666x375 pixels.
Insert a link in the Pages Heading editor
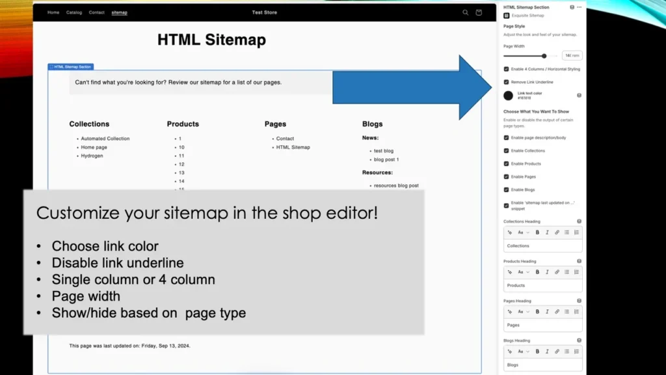557,311
